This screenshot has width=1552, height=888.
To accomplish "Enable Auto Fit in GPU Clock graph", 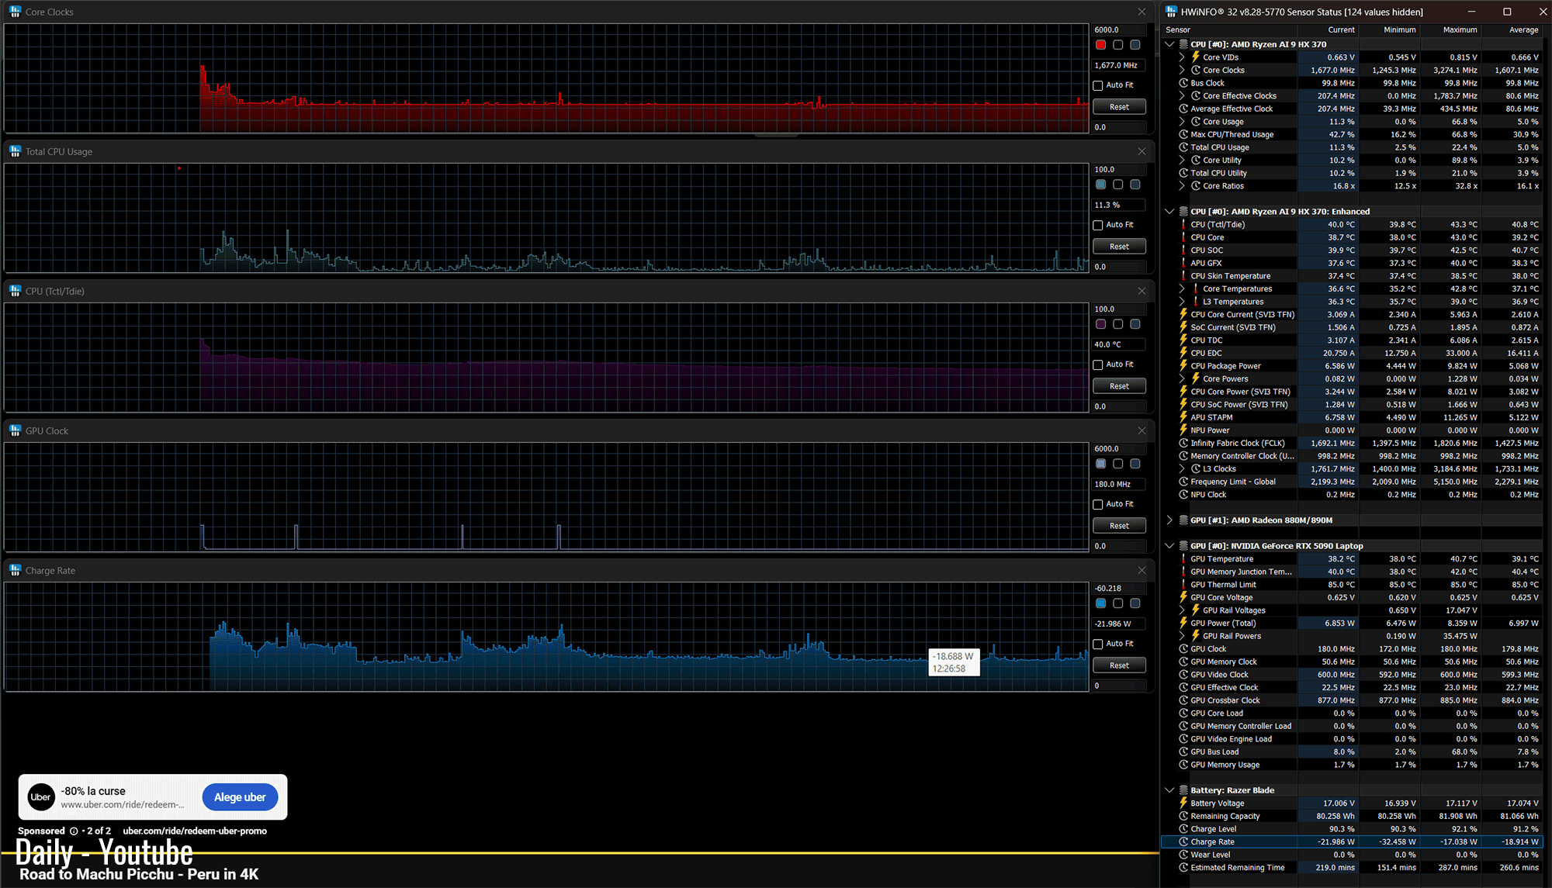I will pos(1098,504).
